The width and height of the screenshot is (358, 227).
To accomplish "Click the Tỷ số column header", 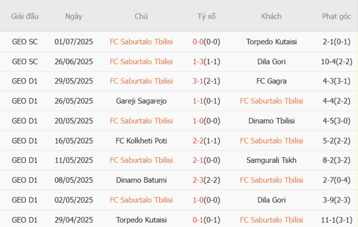I will tap(207, 16).
